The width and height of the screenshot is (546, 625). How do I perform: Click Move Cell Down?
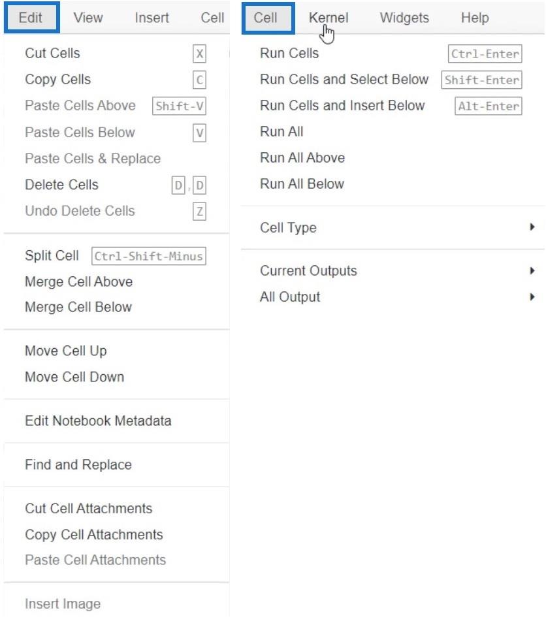[x=116, y=377]
